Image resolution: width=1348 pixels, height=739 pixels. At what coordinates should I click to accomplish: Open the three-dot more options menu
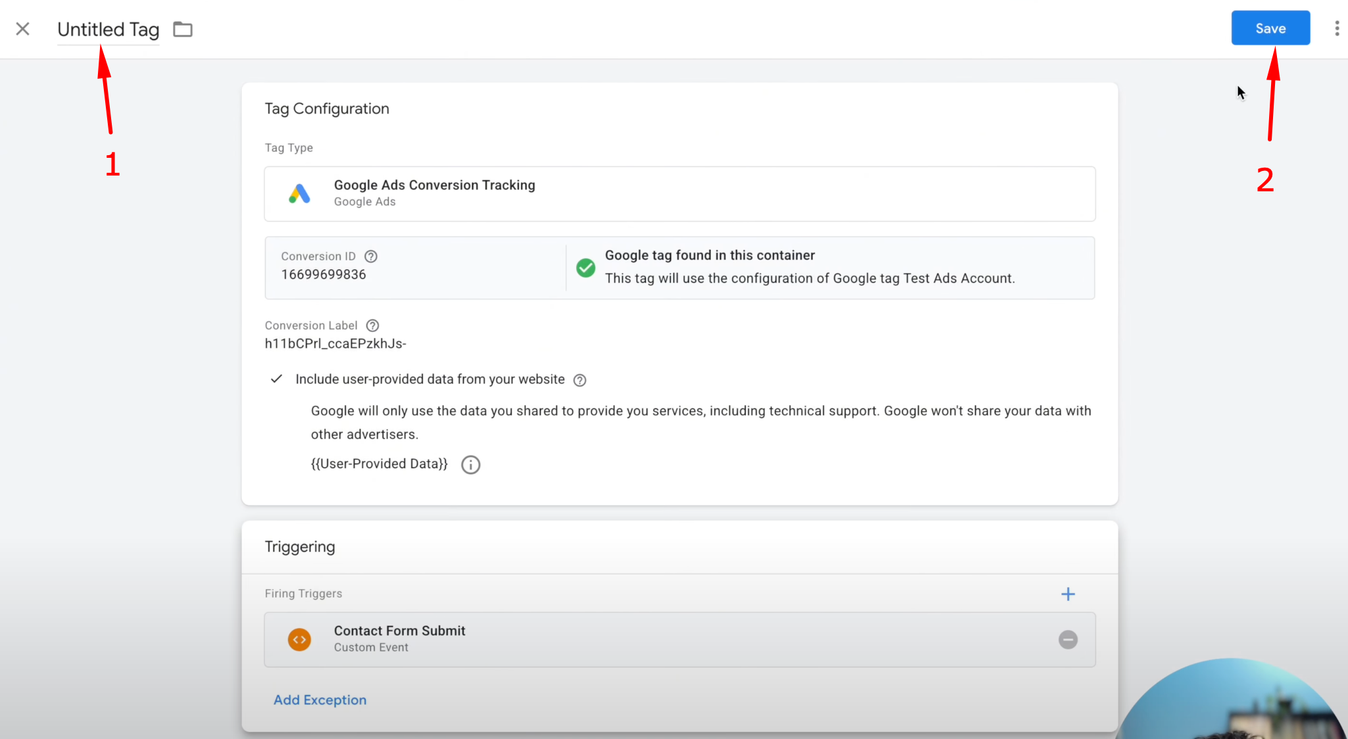(x=1336, y=28)
